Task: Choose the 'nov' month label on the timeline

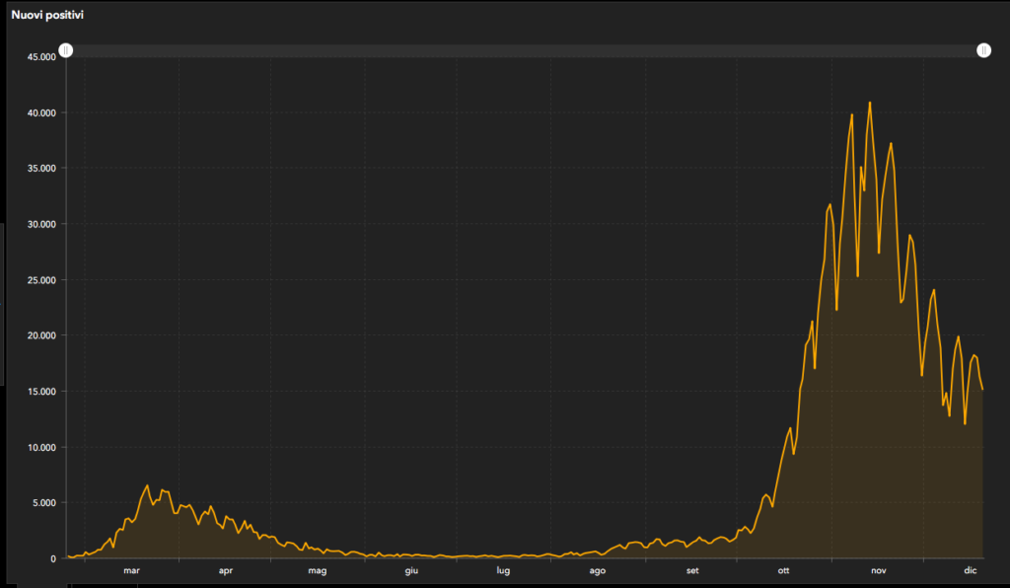Action: 878,571
